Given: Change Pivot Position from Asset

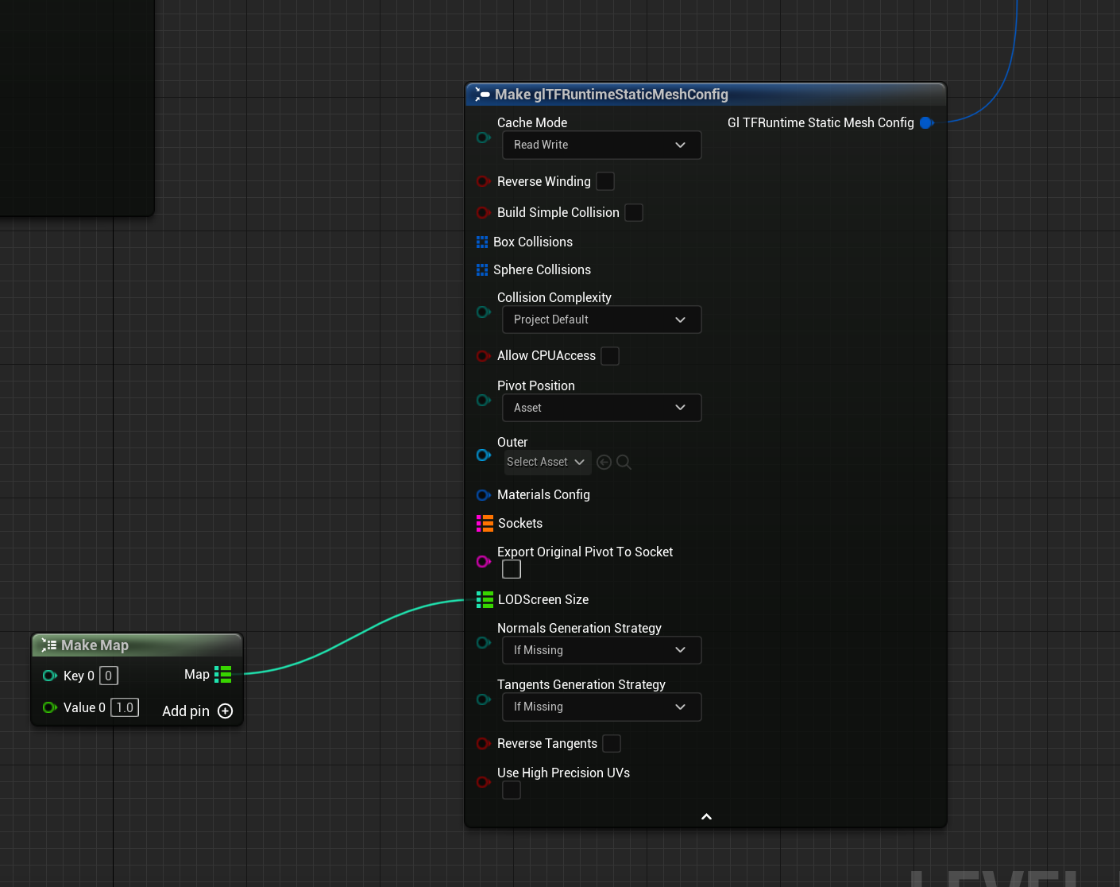Looking at the screenshot, I should pyautogui.click(x=601, y=407).
